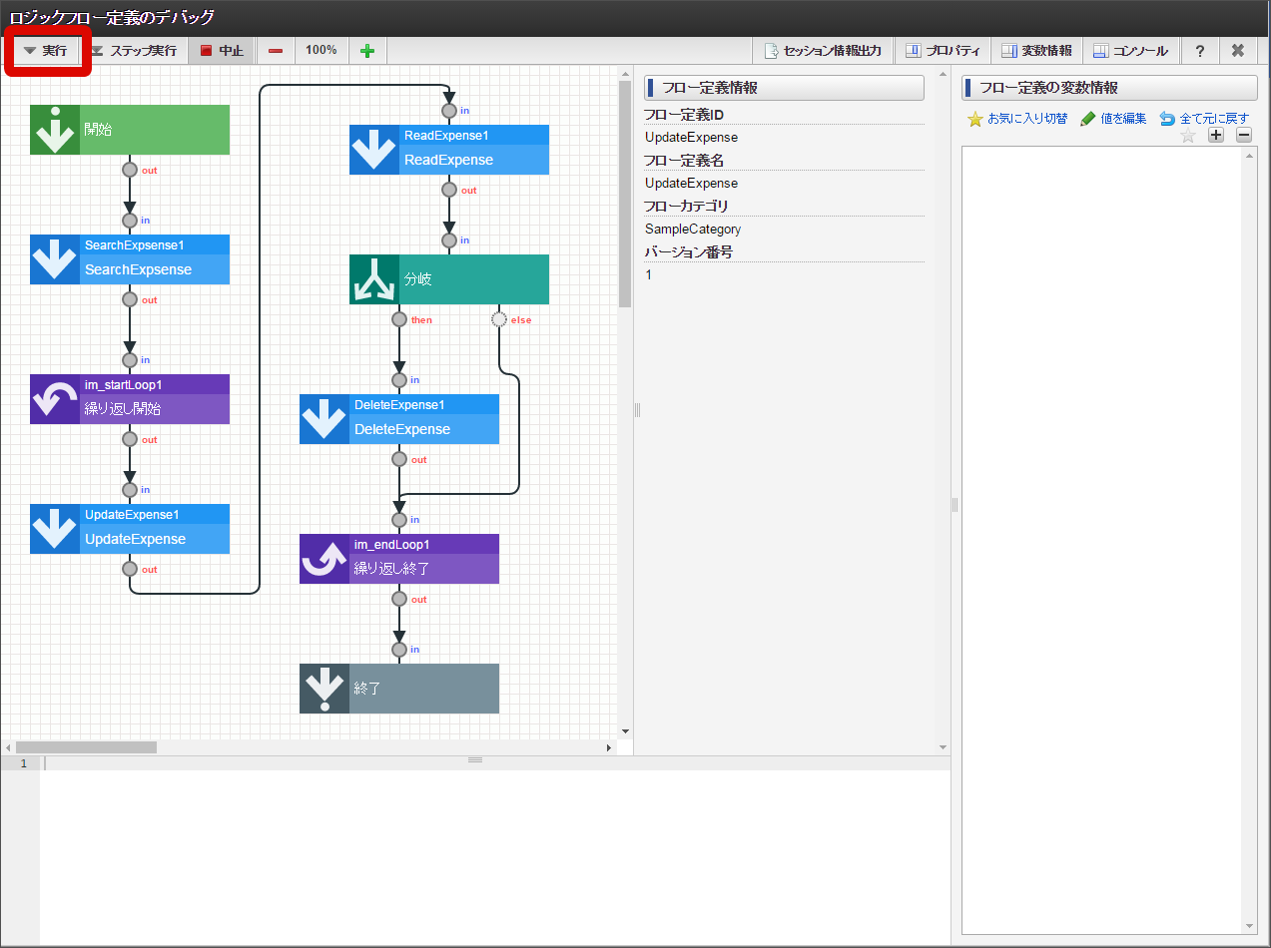The width and height of the screenshot is (1271, 948).
Task: Select the UpdateExpense1 node arrow icon
Action: 55,529
